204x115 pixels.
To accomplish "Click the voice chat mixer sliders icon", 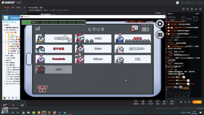I will (x=16, y=98).
